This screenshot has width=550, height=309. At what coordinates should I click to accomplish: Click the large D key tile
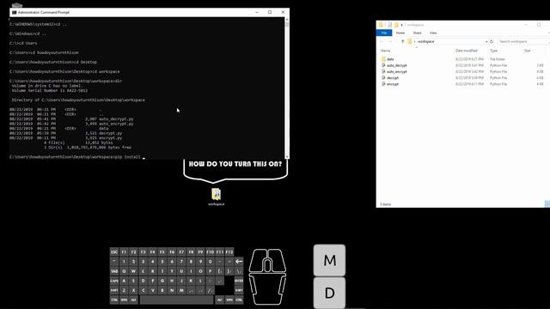[x=329, y=293]
